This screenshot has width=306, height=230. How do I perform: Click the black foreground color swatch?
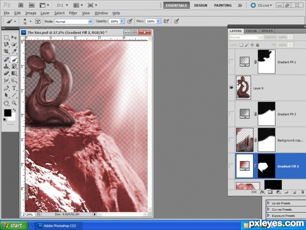click(8, 112)
